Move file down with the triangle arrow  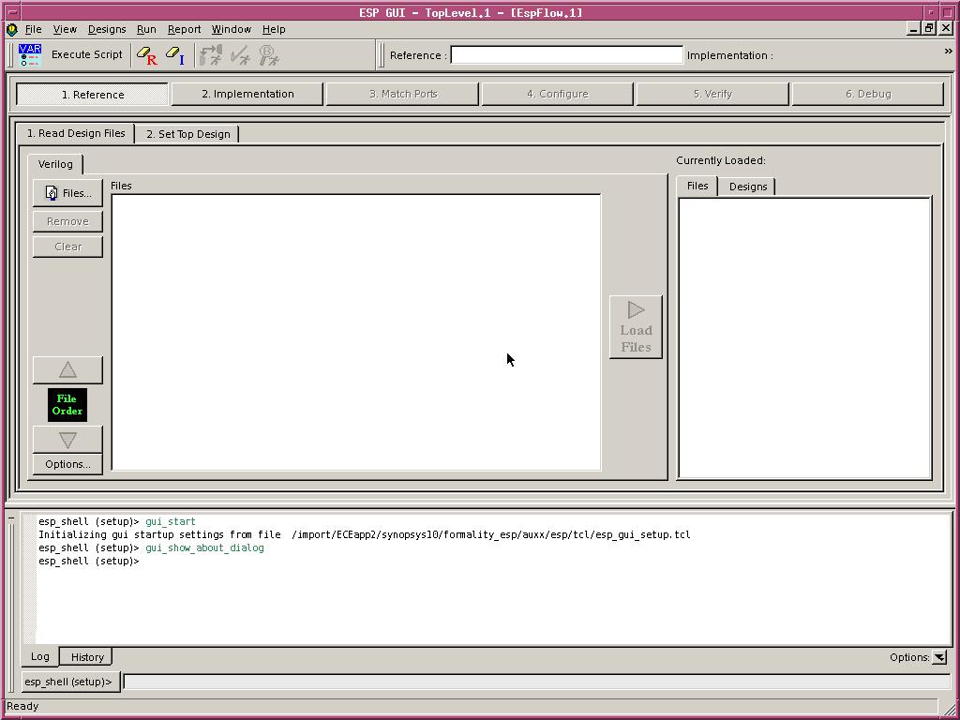67,440
